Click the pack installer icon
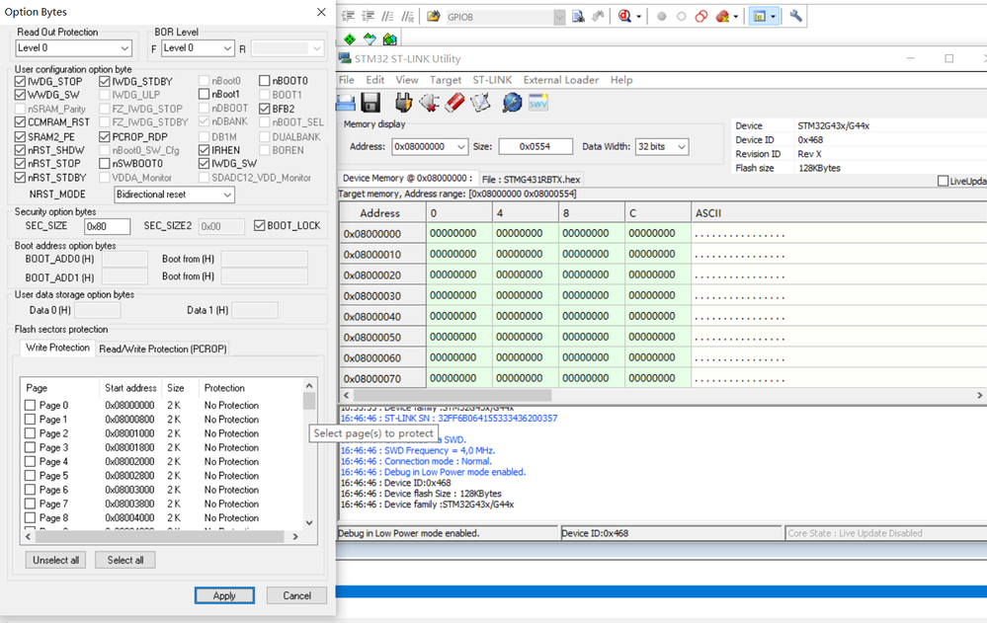 pos(389,39)
